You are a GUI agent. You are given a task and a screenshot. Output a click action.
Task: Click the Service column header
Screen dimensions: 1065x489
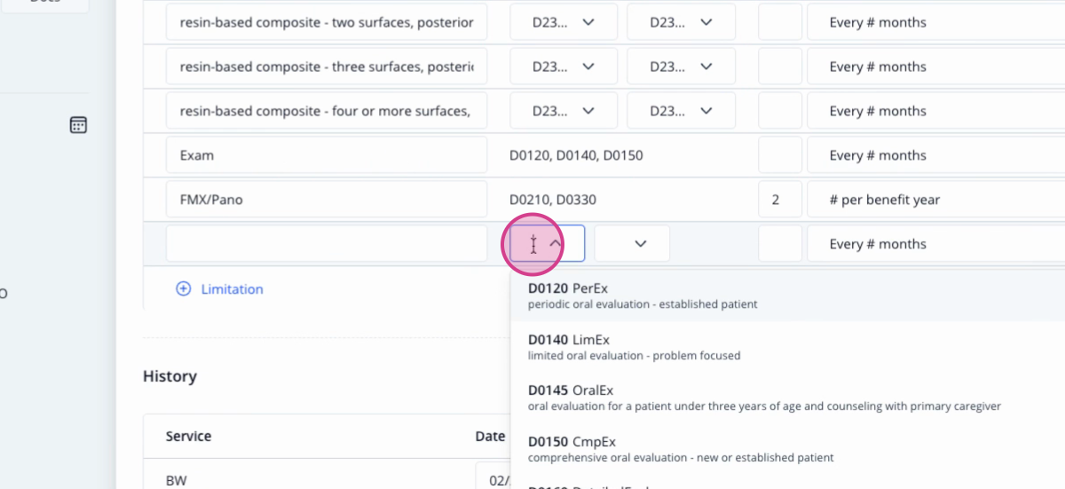click(x=189, y=437)
